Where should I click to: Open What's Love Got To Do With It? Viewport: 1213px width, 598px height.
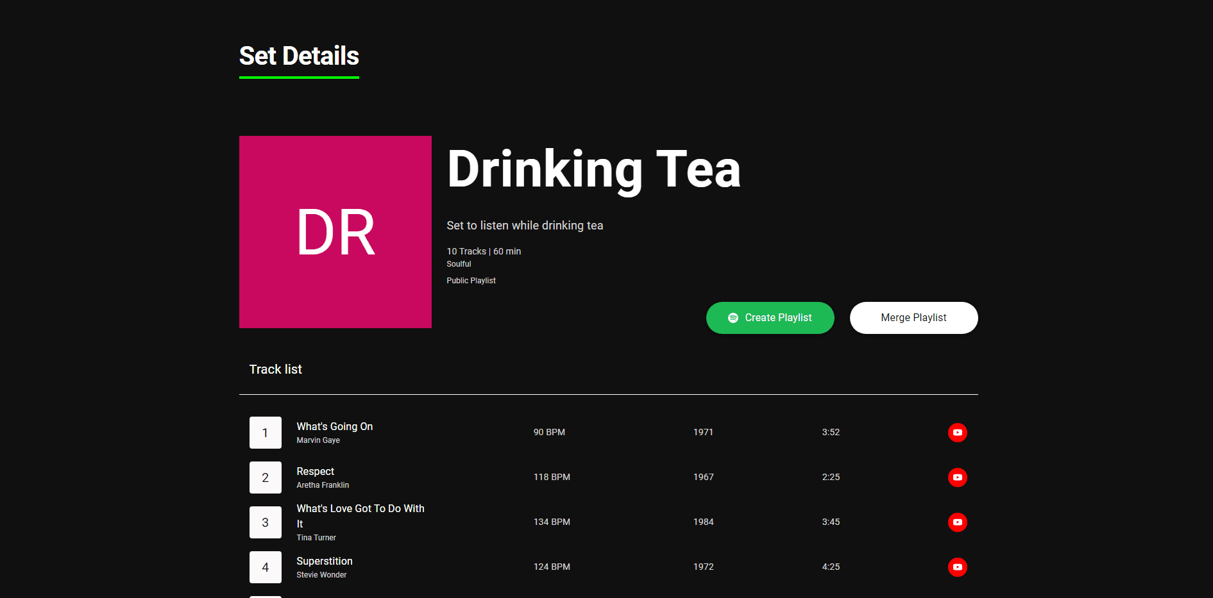coord(360,509)
